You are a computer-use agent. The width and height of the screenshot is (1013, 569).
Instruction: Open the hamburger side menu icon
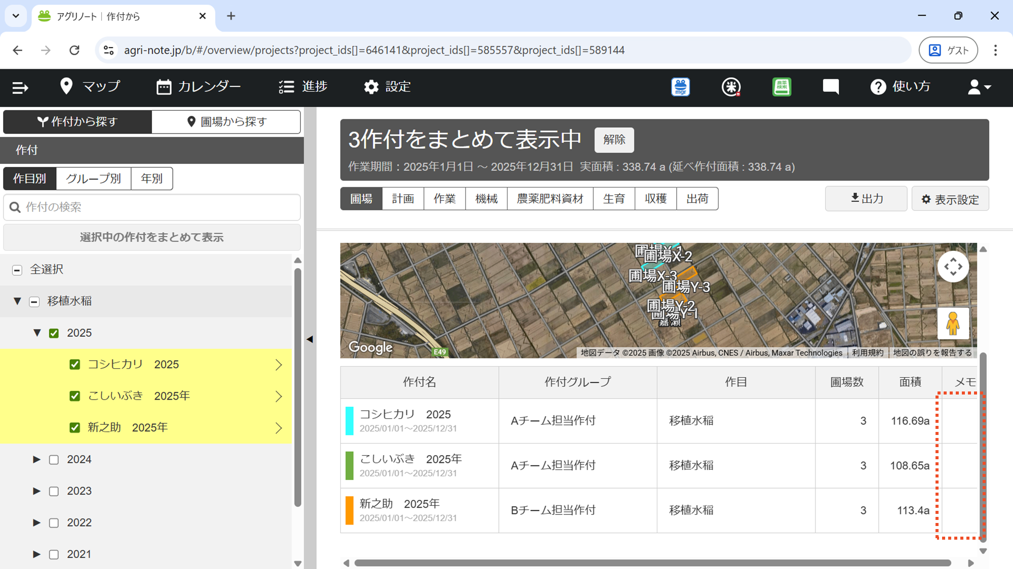tap(20, 87)
